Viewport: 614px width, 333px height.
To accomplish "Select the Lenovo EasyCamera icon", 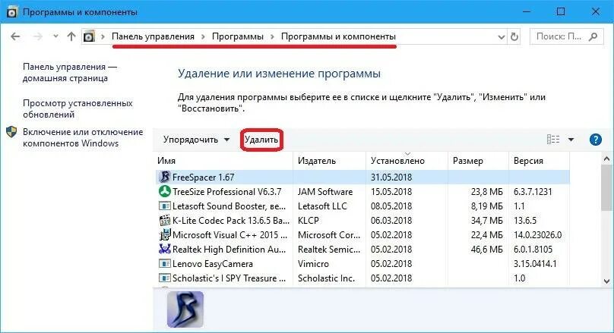I will tap(164, 264).
